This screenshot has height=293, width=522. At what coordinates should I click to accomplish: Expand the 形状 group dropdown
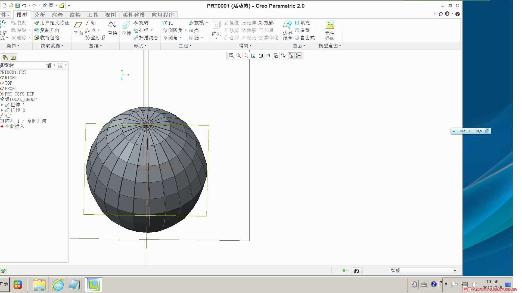click(x=140, y=46)
